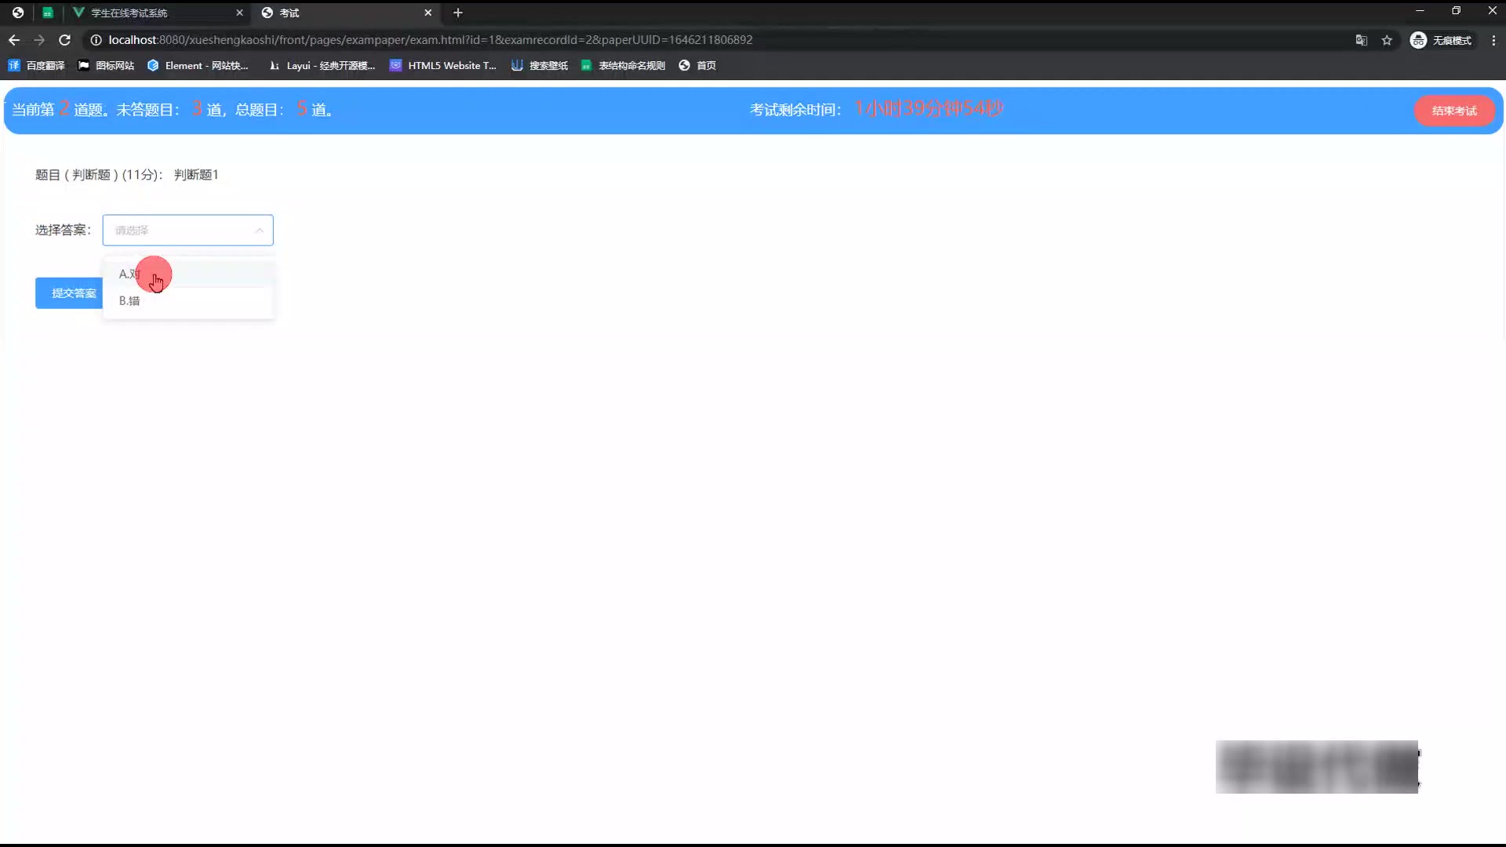Image resolution: width=1506 pixels, height=847 pixels.
Task: Click the translate page icon
Action: click(x=1362, y=40)
